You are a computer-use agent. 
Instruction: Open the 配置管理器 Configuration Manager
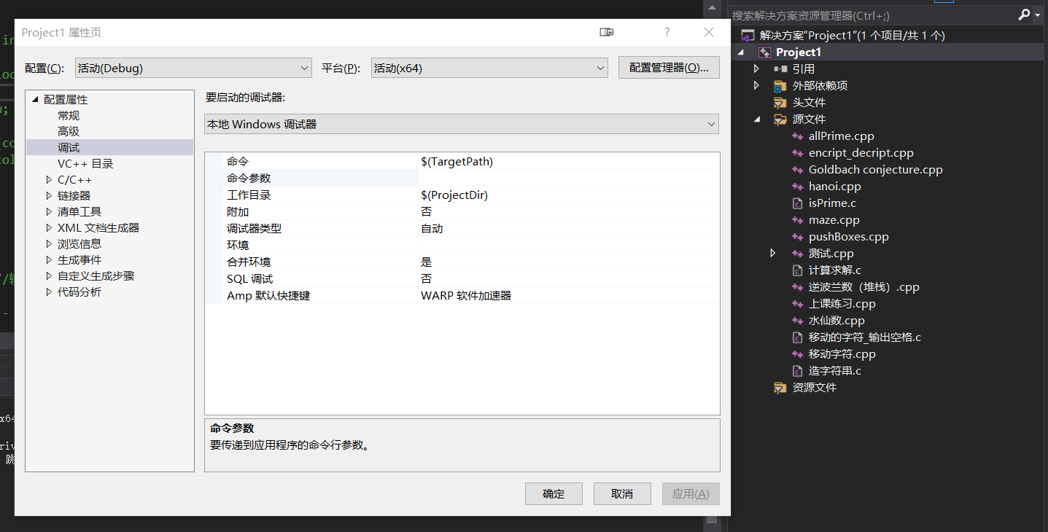click(669, 68)
